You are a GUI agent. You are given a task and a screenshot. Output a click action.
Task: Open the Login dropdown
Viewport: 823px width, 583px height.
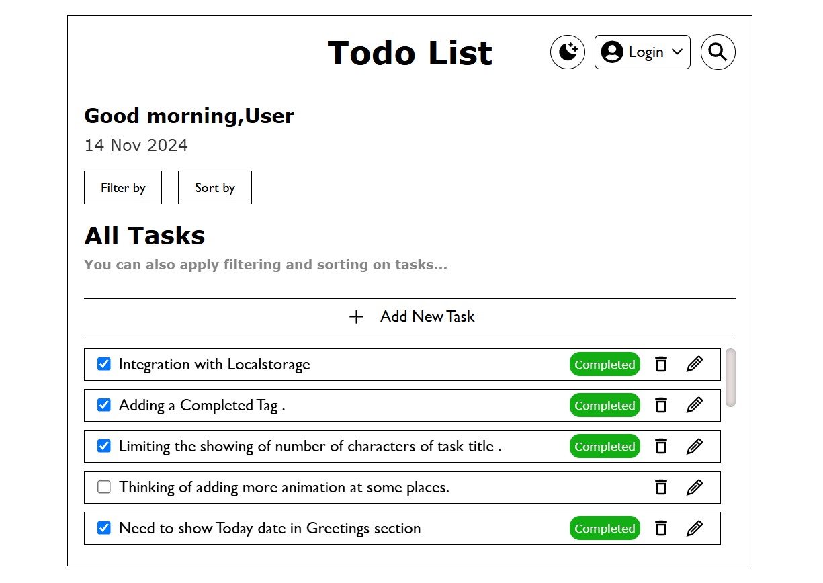click(x=642, y=52)
